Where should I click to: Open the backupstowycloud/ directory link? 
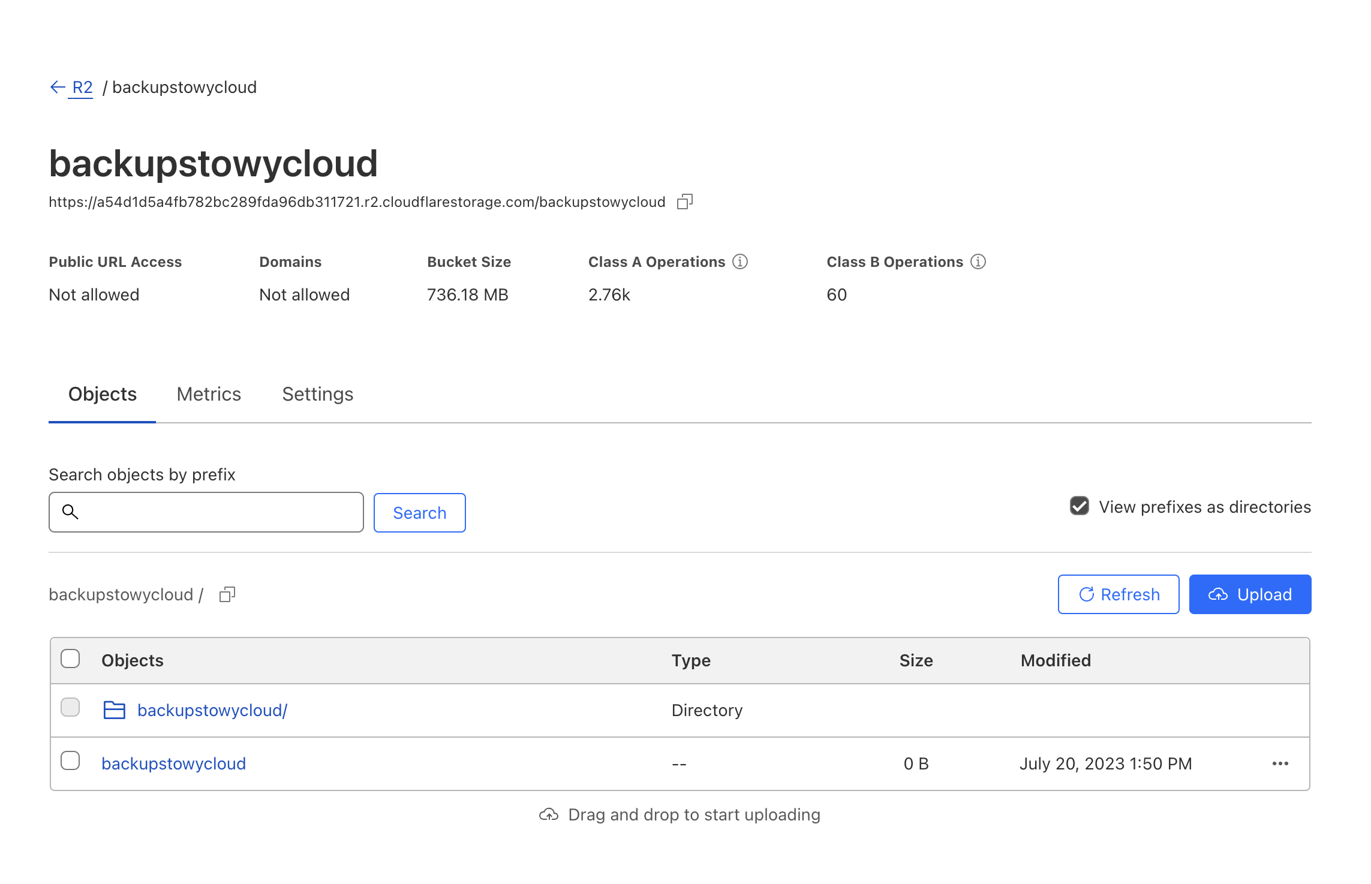click(x=212, y=711)
